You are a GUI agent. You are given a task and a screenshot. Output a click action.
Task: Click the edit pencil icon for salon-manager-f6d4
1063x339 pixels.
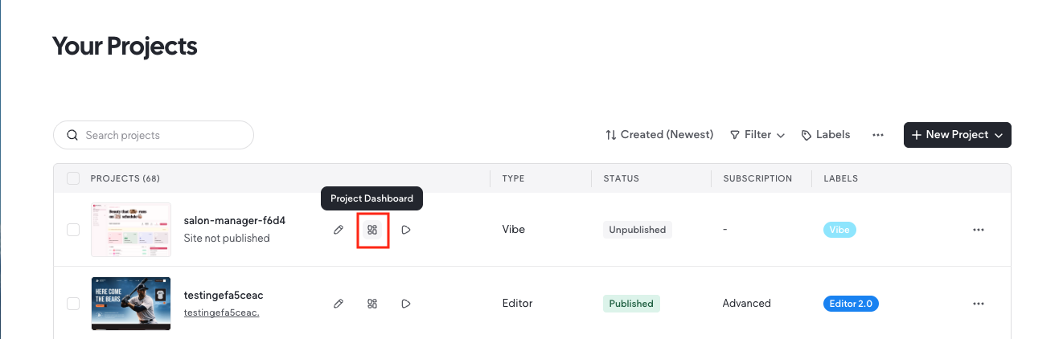pyautogui.click(x=339, y=230)
